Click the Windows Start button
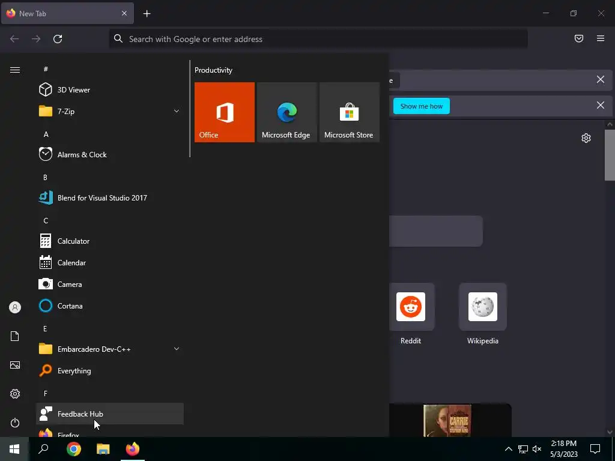 point(14,449)
